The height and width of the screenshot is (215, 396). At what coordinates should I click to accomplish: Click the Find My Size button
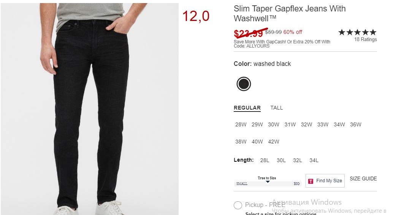point(325,181)
